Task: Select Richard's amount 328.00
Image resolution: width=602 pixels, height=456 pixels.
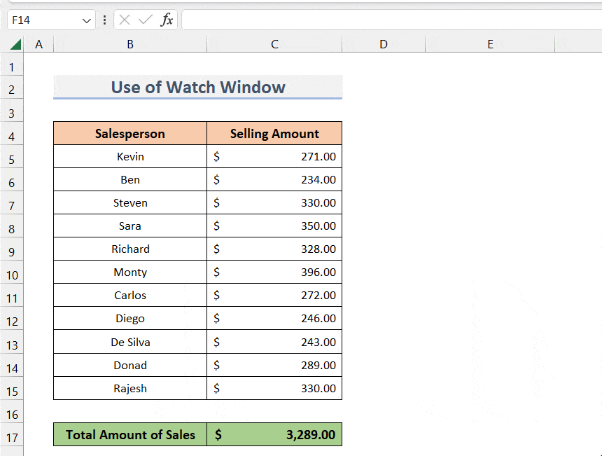Action: coord(274,249)
